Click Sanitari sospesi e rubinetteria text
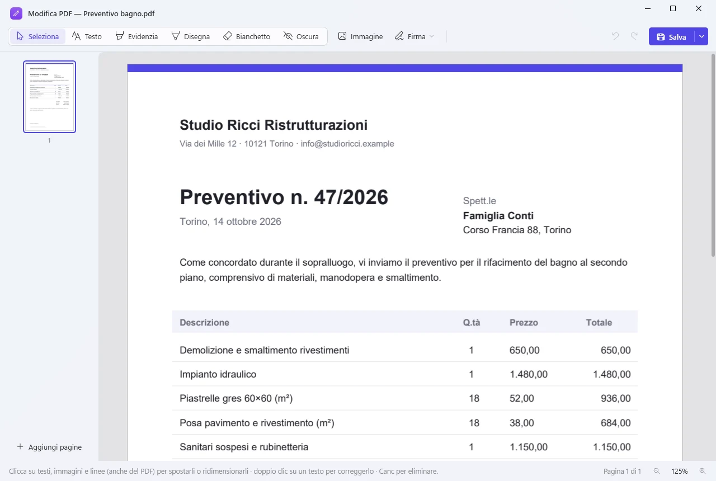 click(244, 447)
